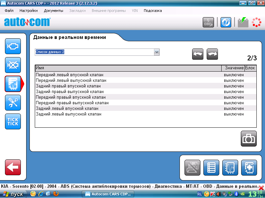265x198 pixels.
Task: Go to next data page arrow
Action: coord(212,54)
